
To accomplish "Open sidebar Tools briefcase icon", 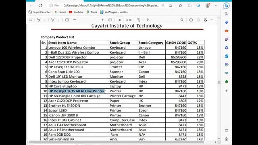I will click(x=227, y=31).
